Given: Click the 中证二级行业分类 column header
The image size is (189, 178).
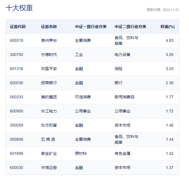Looking at the screenshot, I should (130, 27).
